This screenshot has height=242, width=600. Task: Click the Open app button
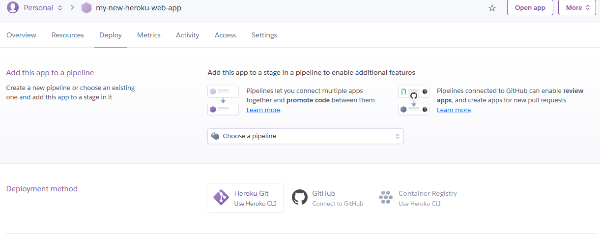[530, 8]
